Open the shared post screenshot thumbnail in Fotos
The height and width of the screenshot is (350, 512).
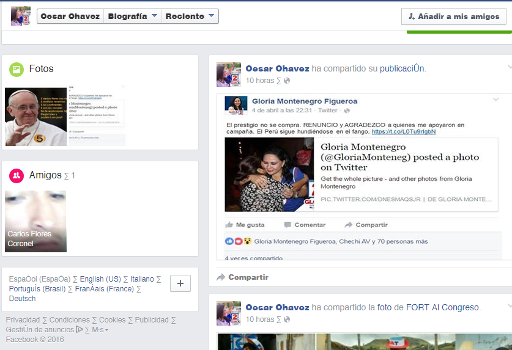click(97, 117)
